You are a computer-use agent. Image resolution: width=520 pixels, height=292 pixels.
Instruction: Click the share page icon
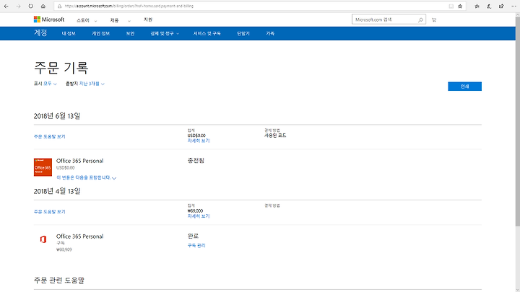point(501,6)
